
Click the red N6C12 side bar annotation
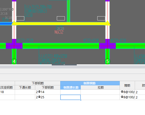click(59, 32)
